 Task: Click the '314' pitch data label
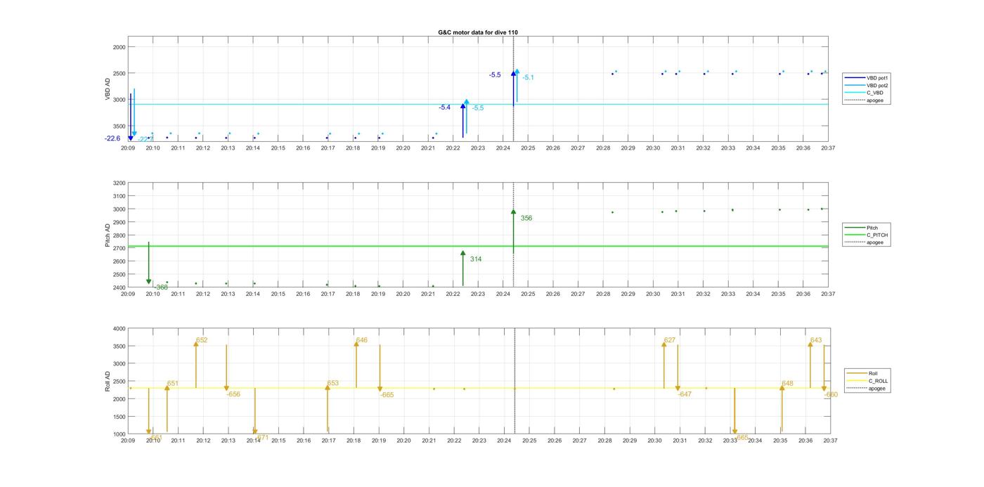coord(476,259)
